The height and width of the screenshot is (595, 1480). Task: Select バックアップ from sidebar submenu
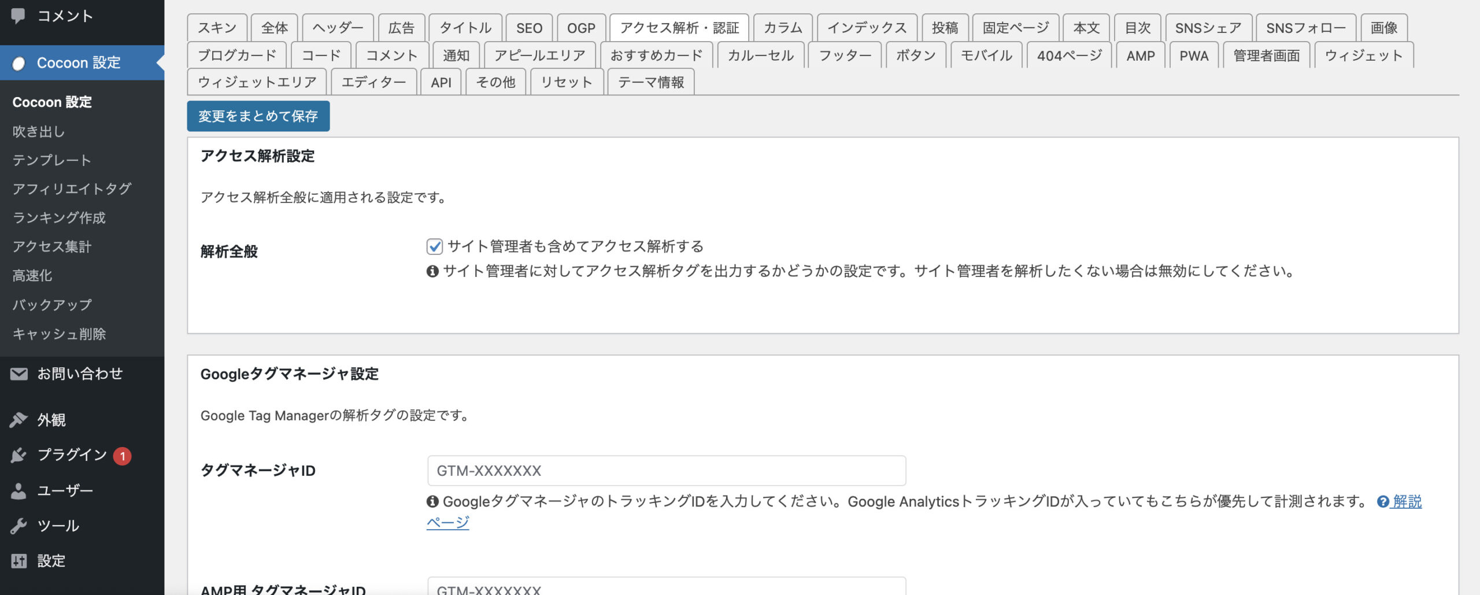[x=52, y=305]
